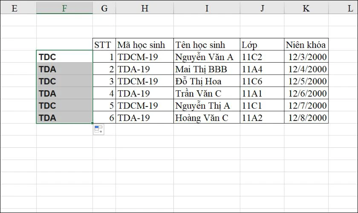Click date cell 12/5/2000

[306, 81]
